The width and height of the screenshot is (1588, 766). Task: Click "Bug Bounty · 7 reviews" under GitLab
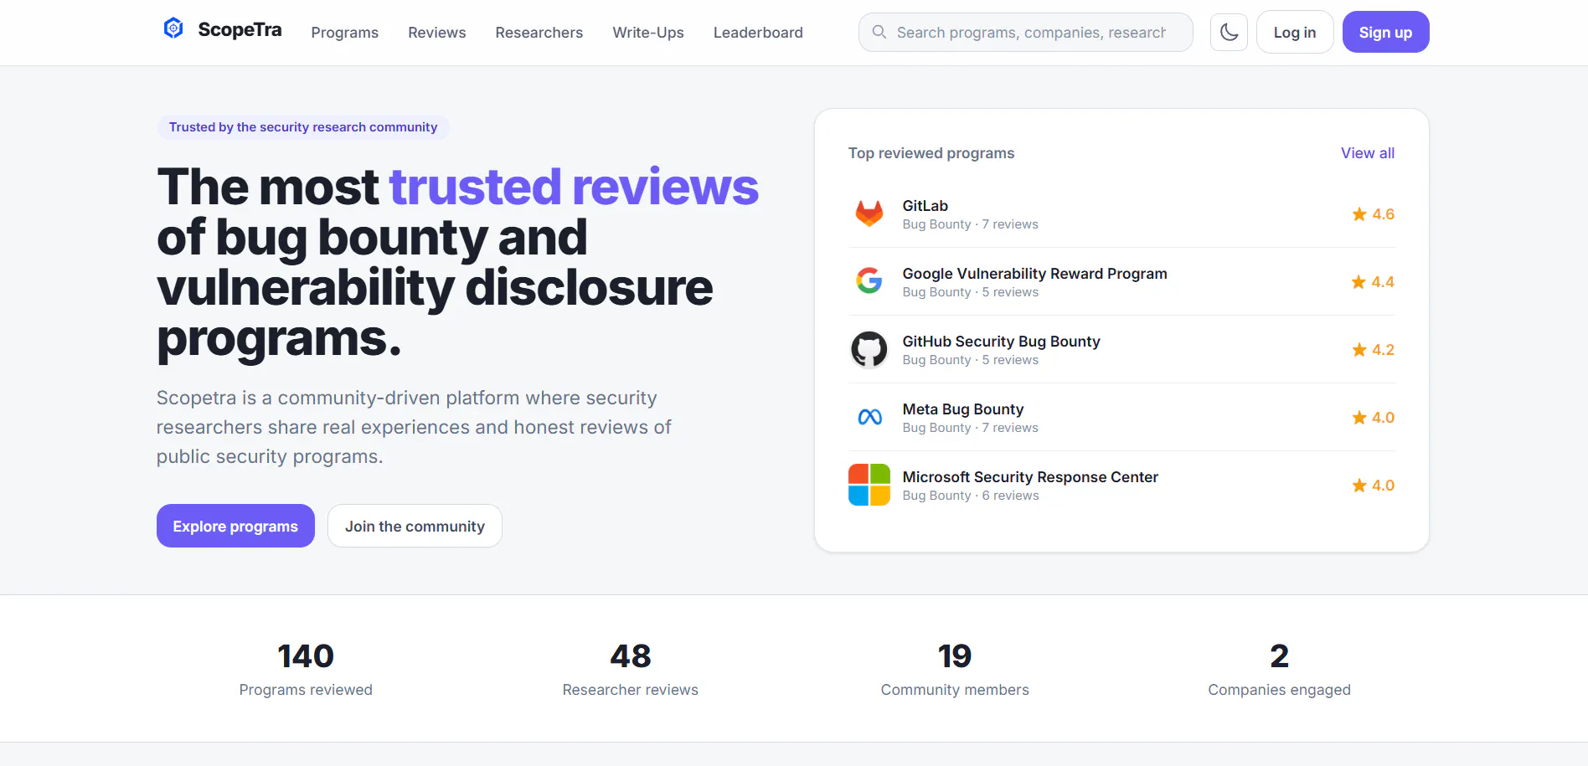pos(970,224)
